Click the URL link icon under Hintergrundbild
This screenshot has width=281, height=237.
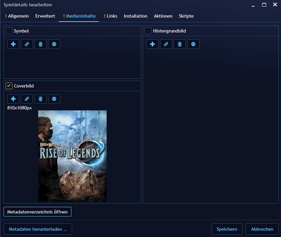pyautogui.click(x=166, y=44)
